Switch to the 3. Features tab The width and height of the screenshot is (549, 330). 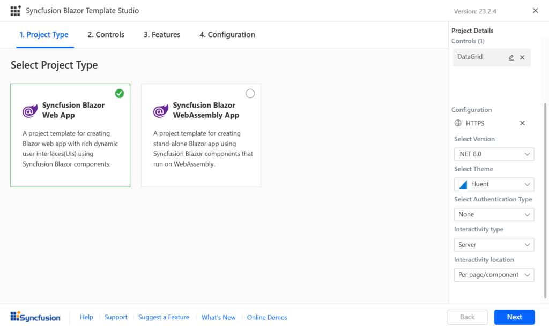(161, 34)
